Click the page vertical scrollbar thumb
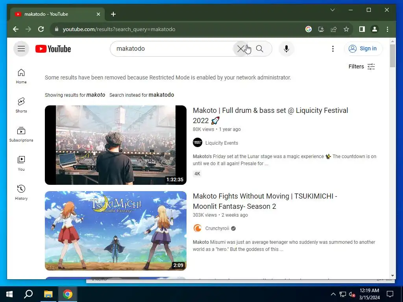 (x=392, y=56)
